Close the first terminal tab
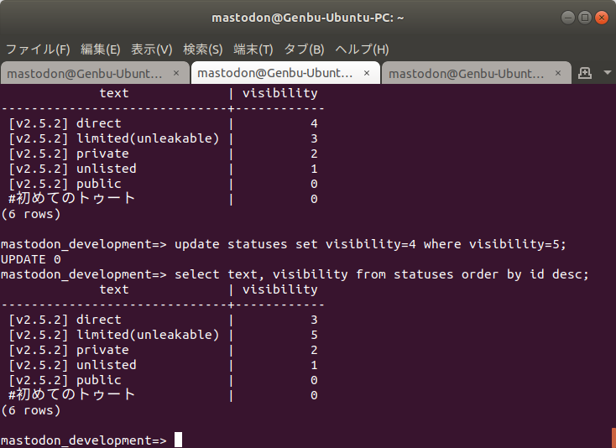 point(176,73)
